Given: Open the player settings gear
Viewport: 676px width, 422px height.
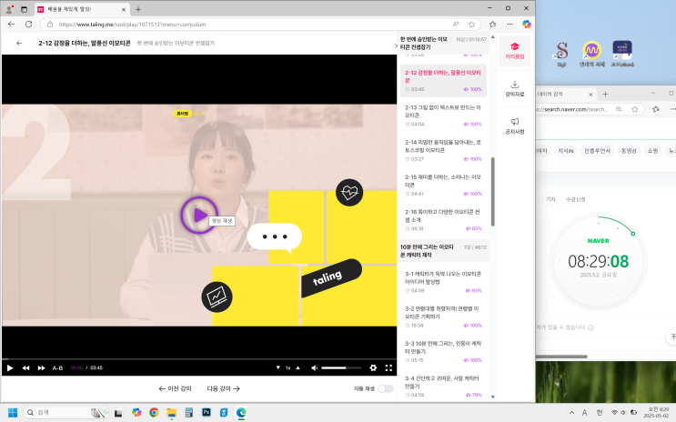Looking at the screenshot, I should click(x=373, y=367).
